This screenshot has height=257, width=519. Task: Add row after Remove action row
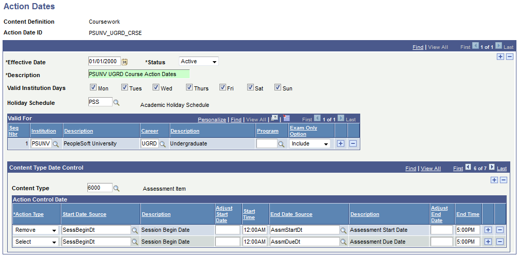click(488, 230)
